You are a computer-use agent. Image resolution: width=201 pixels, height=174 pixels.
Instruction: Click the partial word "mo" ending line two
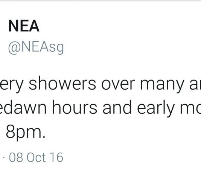[x=190, y=108]
